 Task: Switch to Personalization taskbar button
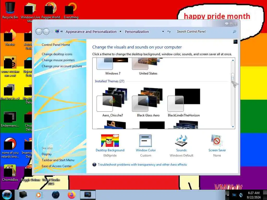[88, 195]
